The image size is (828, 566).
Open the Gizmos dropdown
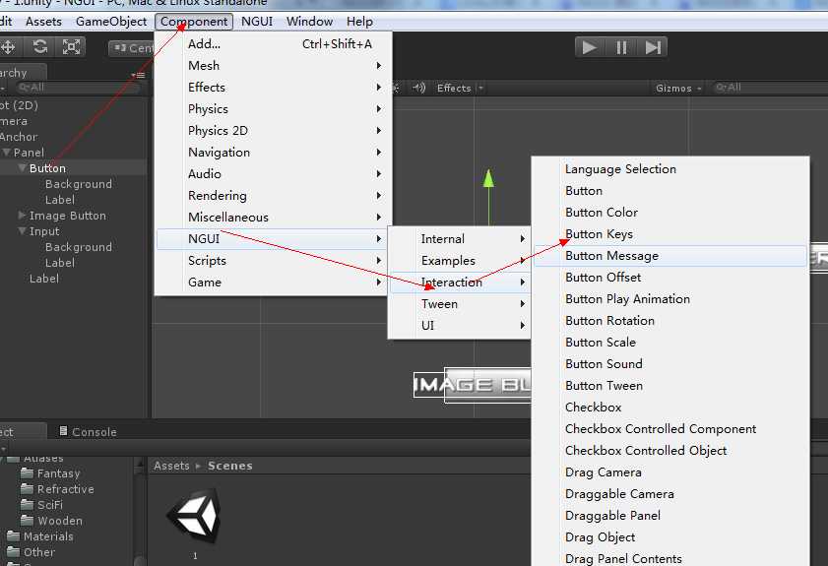[x=678, y=89]
